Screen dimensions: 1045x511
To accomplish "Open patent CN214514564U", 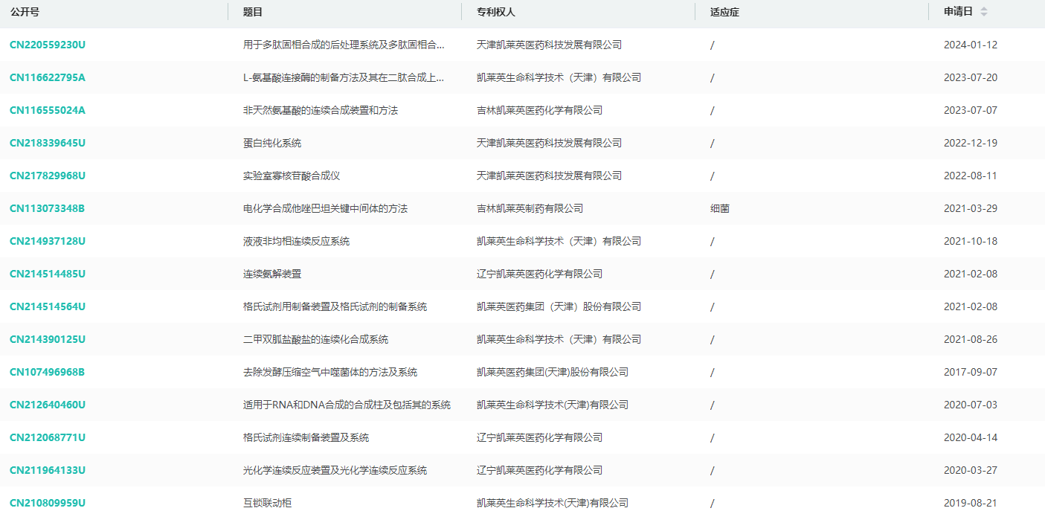I will click(x=48, y=306).
